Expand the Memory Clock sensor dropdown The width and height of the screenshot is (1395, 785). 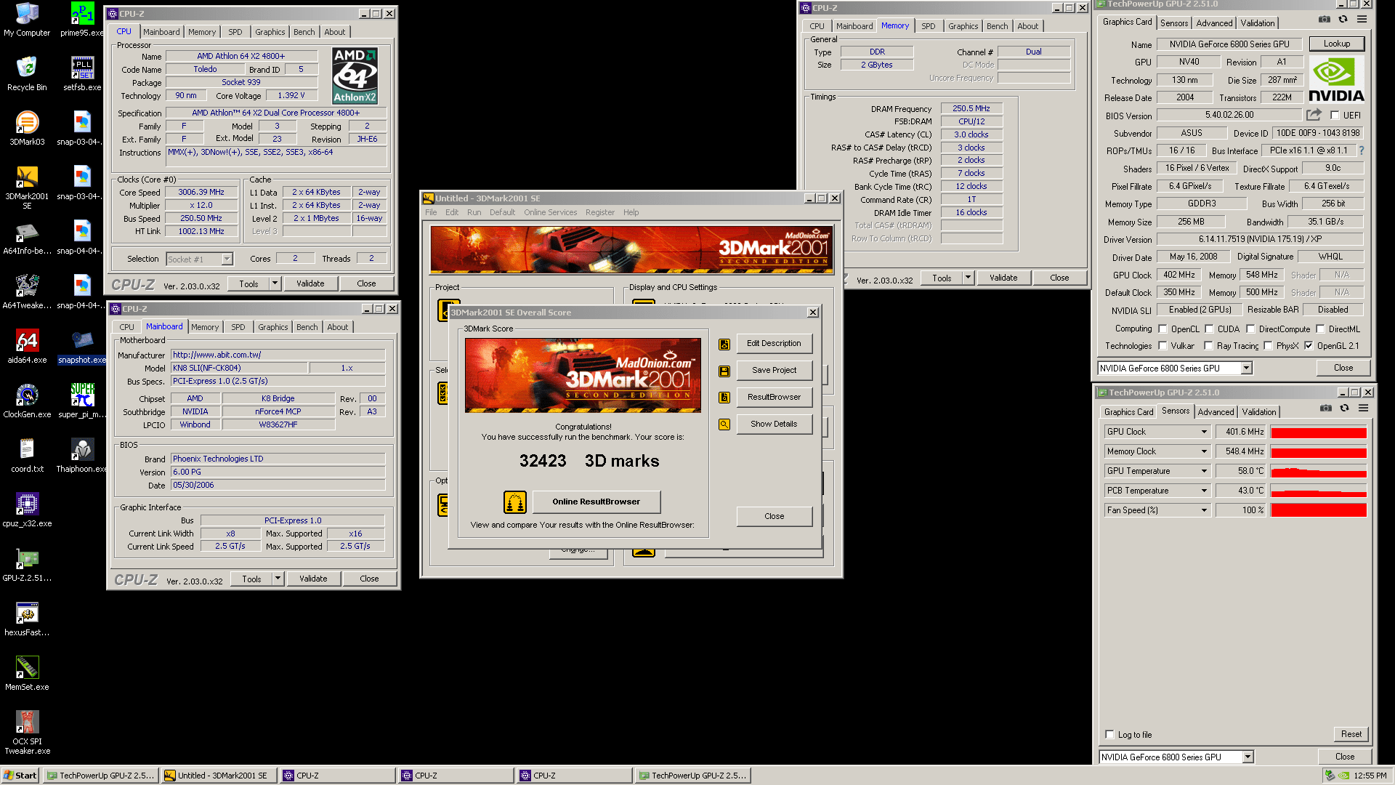click(x=1204, y=451)
